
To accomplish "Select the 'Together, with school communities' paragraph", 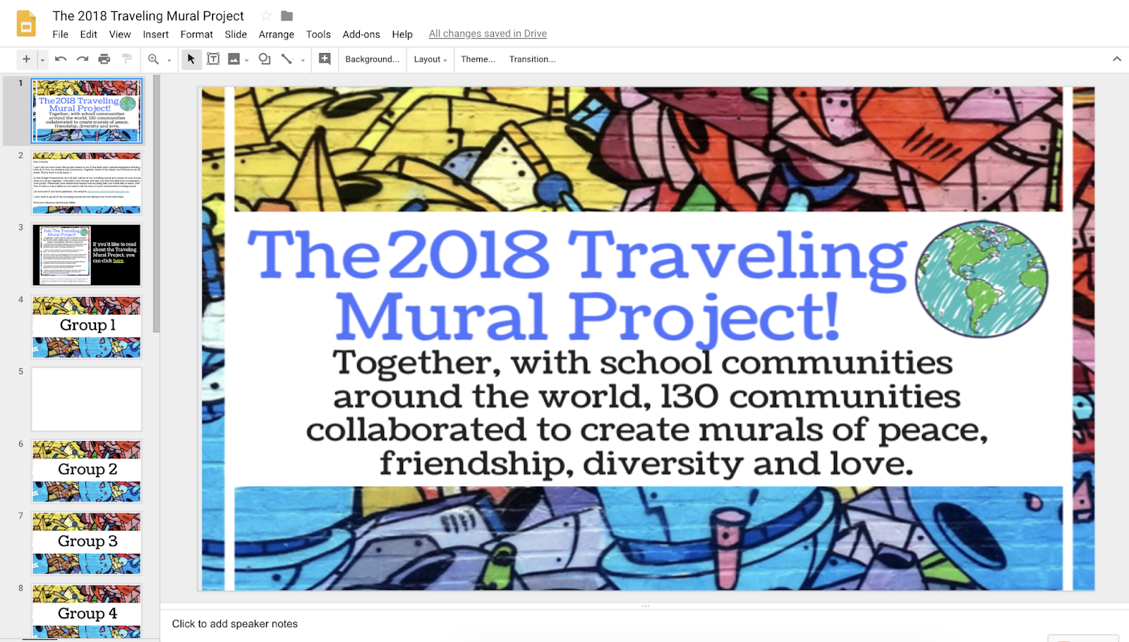I will [646, 413].
